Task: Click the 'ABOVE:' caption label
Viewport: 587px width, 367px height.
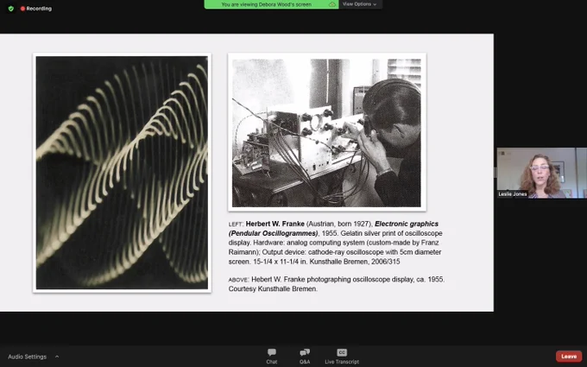Action: (x=238, y=280)
